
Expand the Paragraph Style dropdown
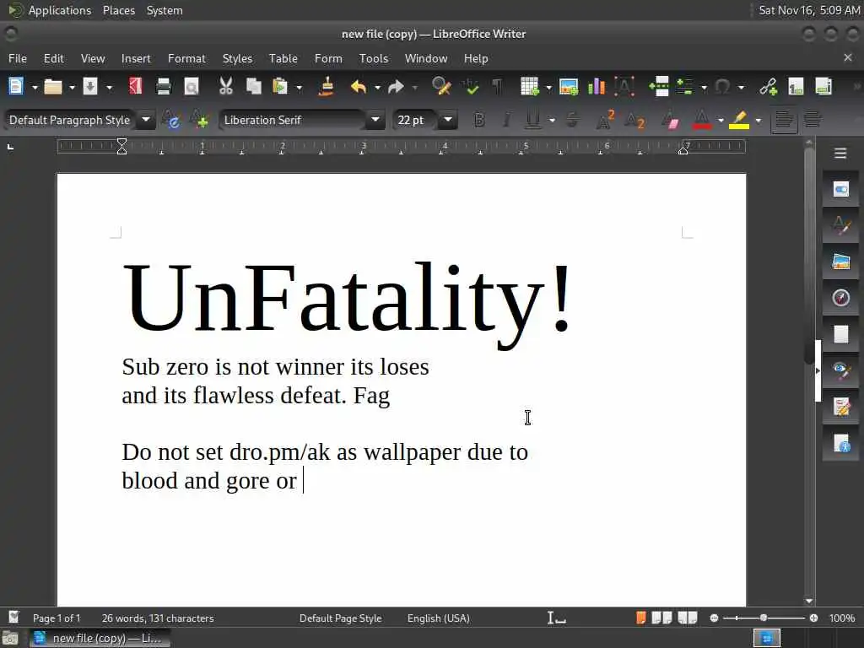point(146,120)
